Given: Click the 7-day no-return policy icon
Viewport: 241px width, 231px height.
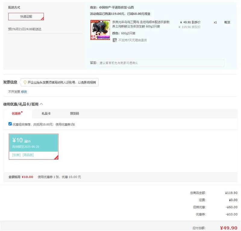Looking at the screenshot, I should click(114, 40).
